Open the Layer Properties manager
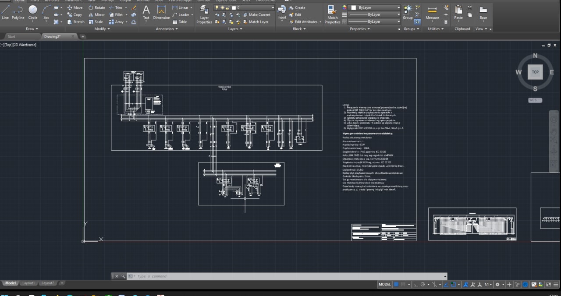The height and width of the screenshot is (296, 561). pos(204,14)
